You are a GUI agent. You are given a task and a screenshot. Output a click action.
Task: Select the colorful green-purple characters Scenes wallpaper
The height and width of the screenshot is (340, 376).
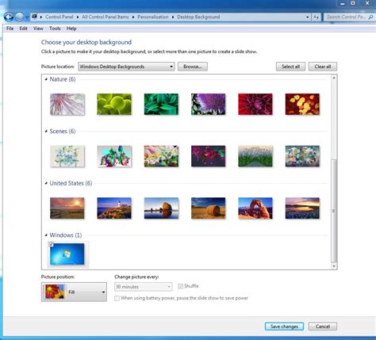(x=114, y=156)
